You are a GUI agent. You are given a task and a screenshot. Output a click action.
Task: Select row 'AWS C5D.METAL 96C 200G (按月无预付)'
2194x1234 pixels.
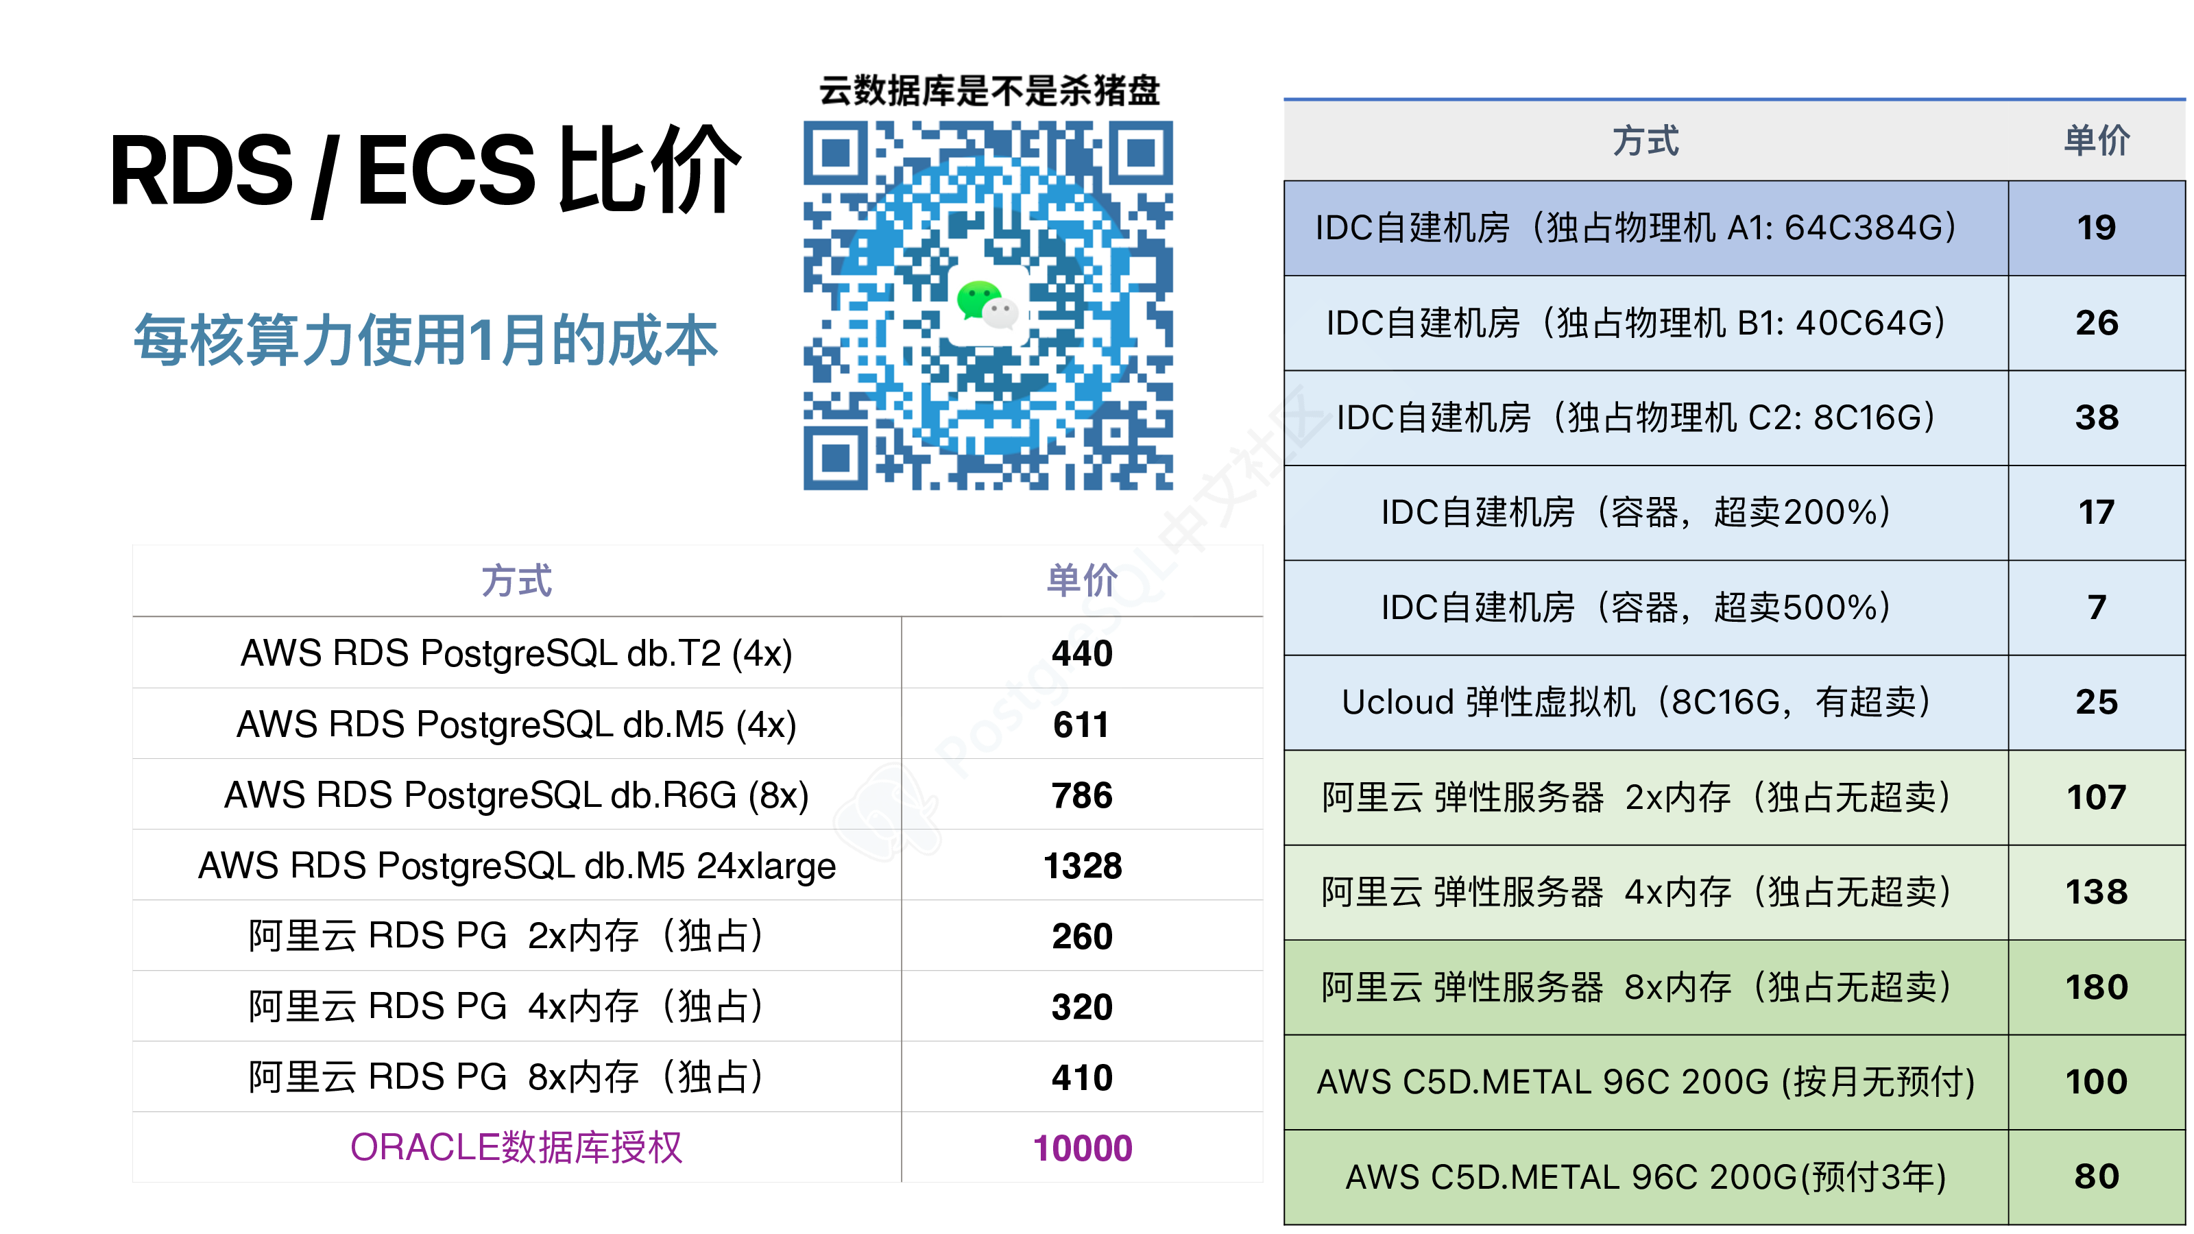pos(1735,1082)
